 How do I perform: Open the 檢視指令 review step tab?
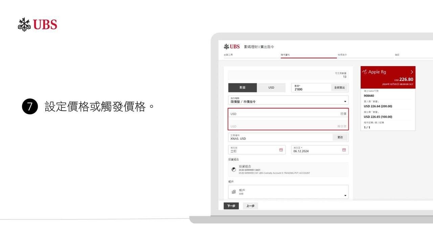pos(342,55)
